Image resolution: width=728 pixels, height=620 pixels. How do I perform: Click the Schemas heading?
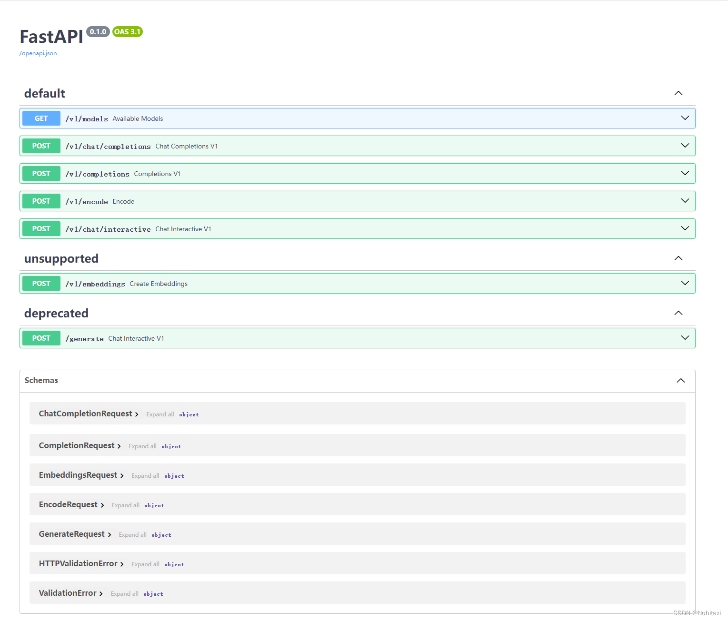click(x=41, y=380)
